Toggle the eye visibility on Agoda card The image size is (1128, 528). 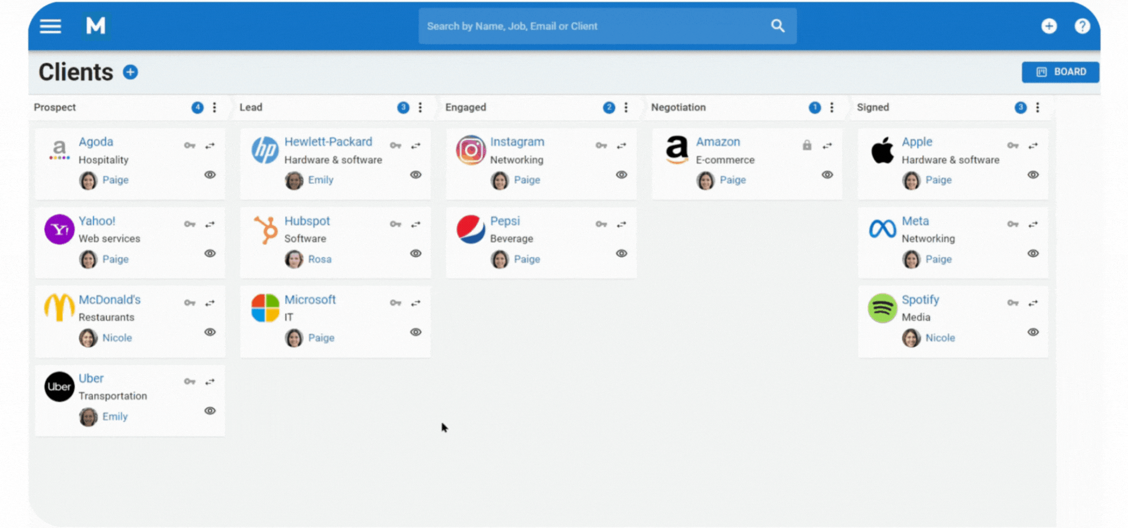[210, 175]
